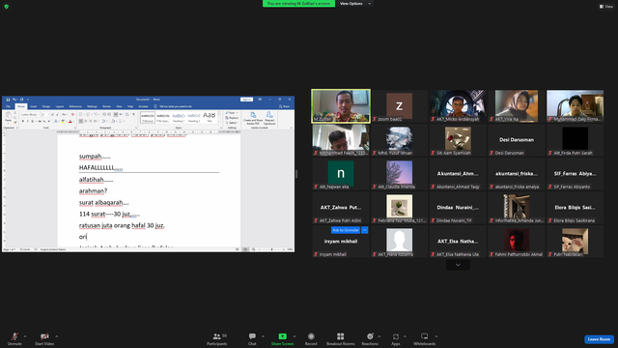The image size is (618, 348).
Task: Open the File tab in Word
Action: pyautogui.click(x=8, y=106)
